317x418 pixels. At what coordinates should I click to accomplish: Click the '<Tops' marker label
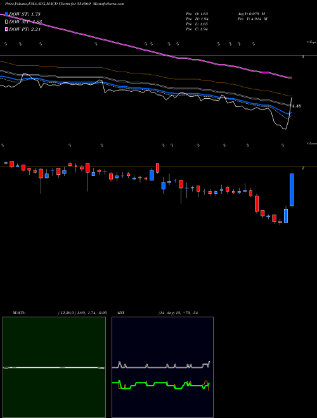(x=311, y=42)
